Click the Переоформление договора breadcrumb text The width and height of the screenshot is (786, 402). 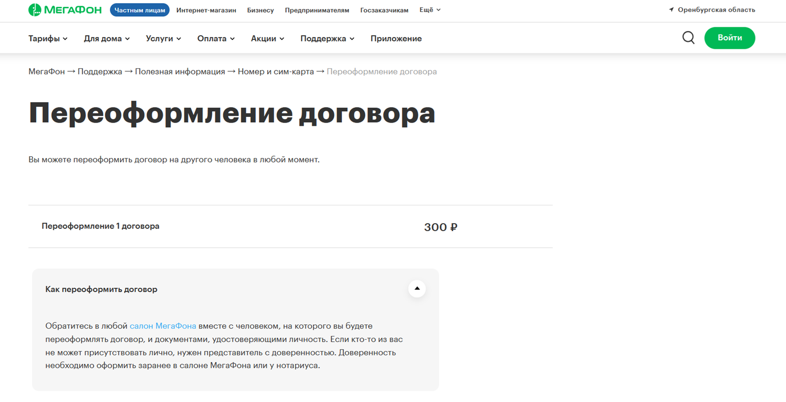pyautogui.click(x=381, y=71)
